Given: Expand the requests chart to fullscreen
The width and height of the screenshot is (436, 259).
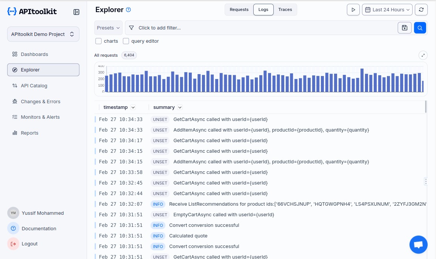Looking at the screenshot, I should 423,56.
